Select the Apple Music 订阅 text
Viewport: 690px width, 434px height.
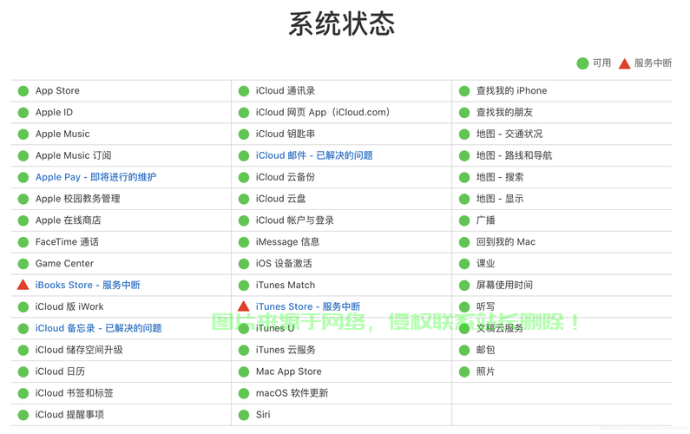pyautogui.click(x=73, y=155)
